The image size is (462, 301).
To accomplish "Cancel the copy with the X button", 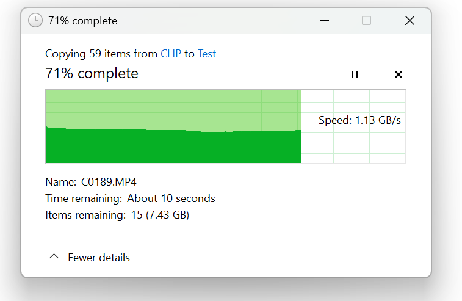I will pyautogui.click(x=399, y=74).
